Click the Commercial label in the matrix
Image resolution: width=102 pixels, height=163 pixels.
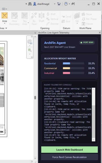[x=50, y=68]
